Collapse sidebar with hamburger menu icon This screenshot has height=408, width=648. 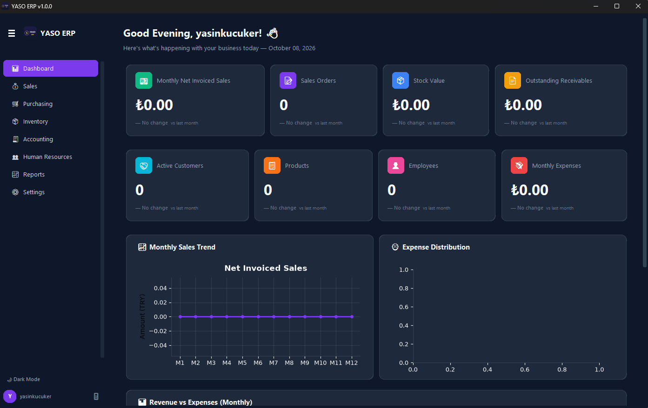point(12,33)
